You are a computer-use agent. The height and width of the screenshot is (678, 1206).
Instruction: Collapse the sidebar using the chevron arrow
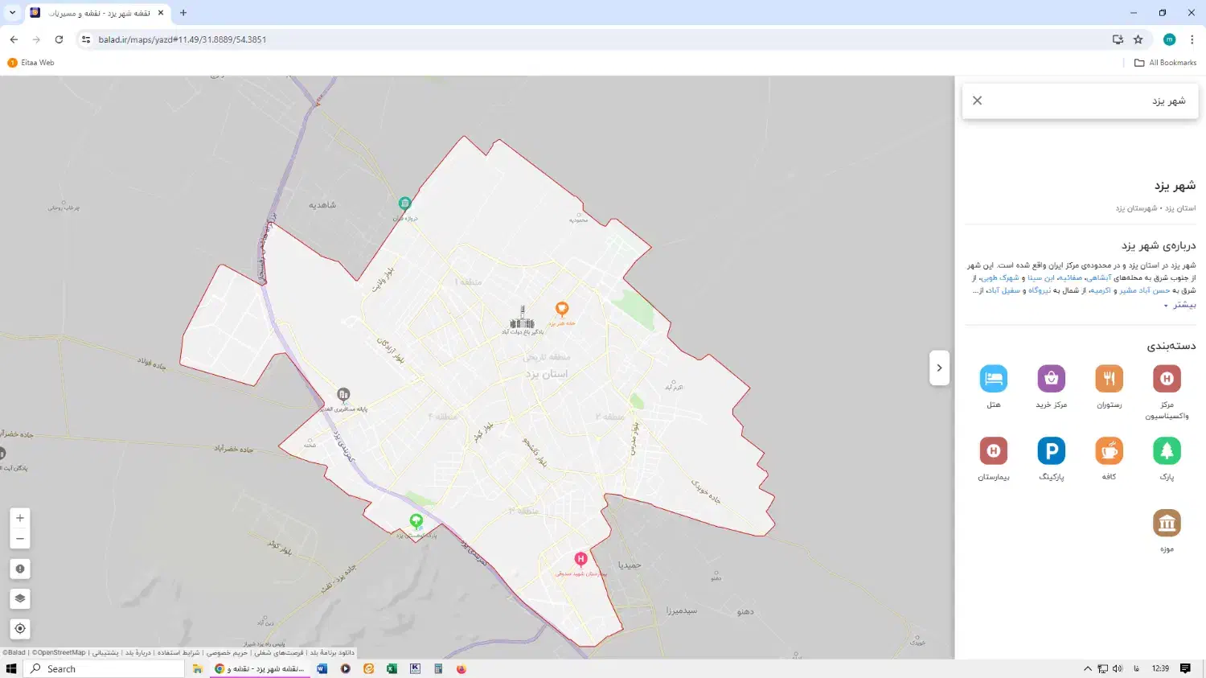point(939,368)
